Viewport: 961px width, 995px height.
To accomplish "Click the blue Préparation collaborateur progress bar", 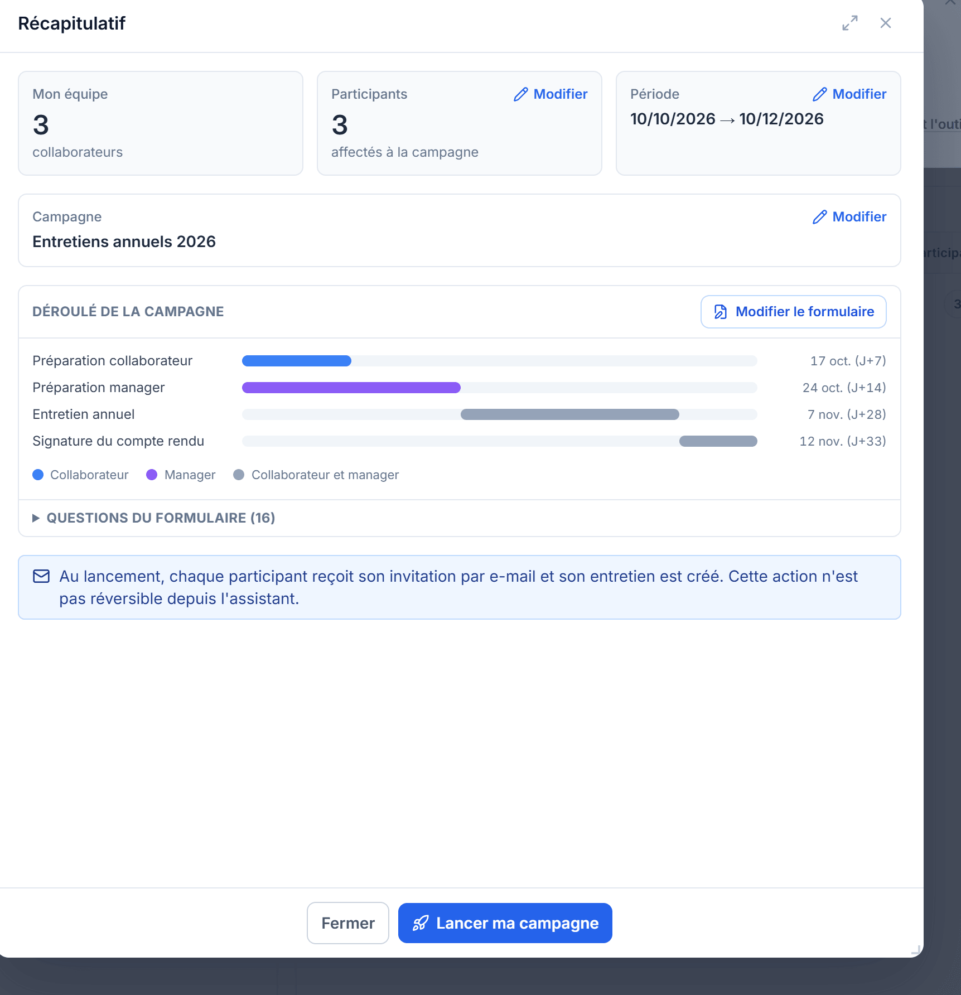I will point(297,361).
